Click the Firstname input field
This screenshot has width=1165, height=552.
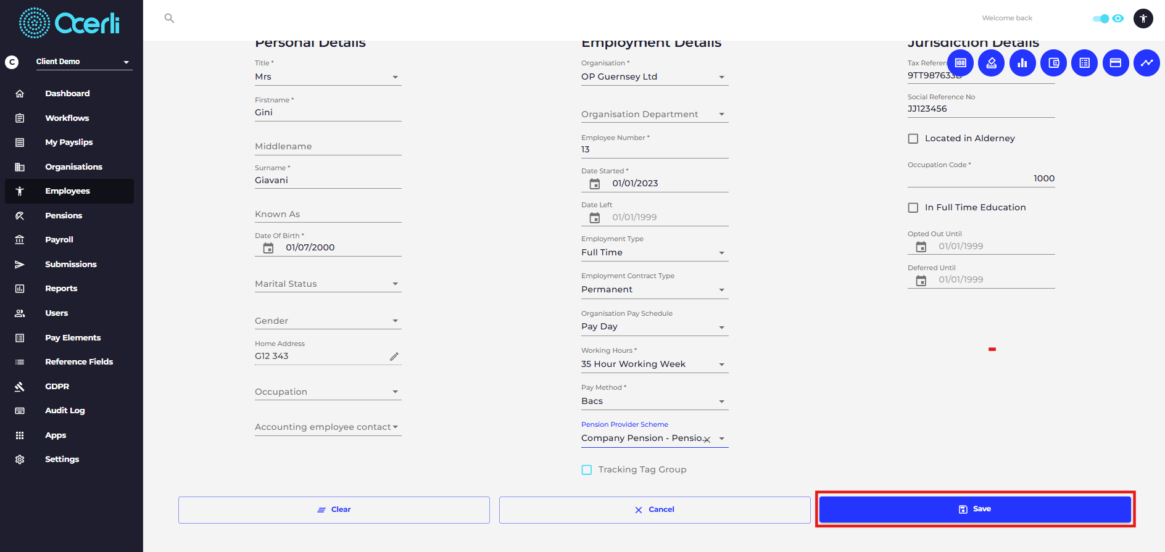(x=328, y=113)
